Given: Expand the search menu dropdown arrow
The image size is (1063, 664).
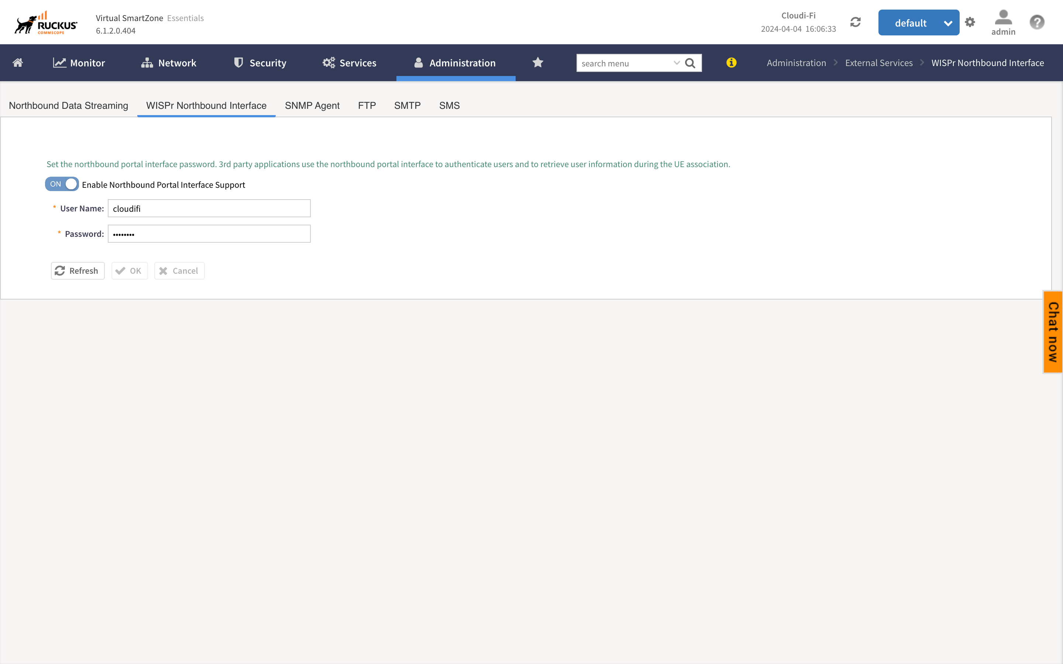Looking at the screenshot, I should point(676,63).
